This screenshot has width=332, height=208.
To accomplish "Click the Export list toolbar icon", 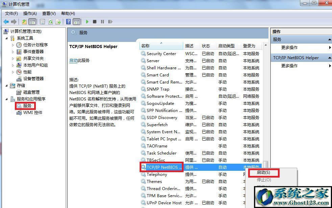I will click(58, 22).
